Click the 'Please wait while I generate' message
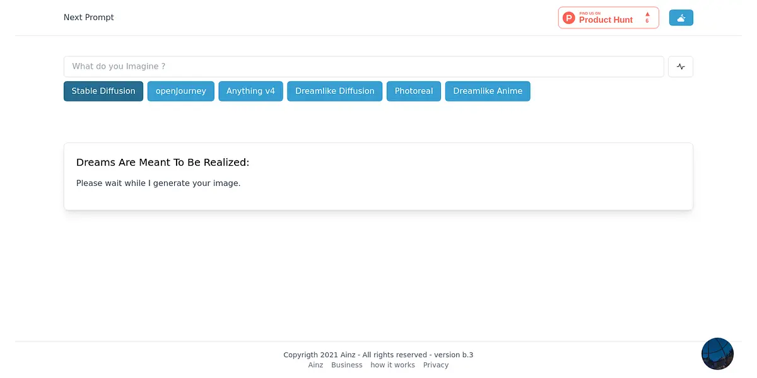 click(158, 183)
